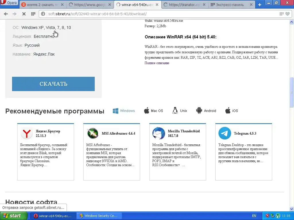Click the Яндекс.Браузер logo icon

coord(27,133)
